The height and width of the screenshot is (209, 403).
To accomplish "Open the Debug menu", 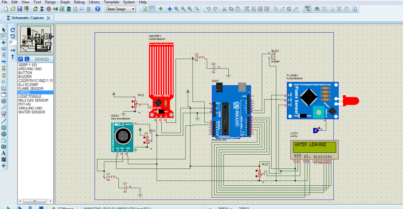I will pos(79,2).
